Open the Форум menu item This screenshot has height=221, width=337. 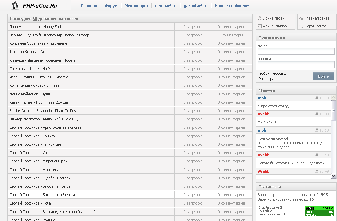click(111, 6)
